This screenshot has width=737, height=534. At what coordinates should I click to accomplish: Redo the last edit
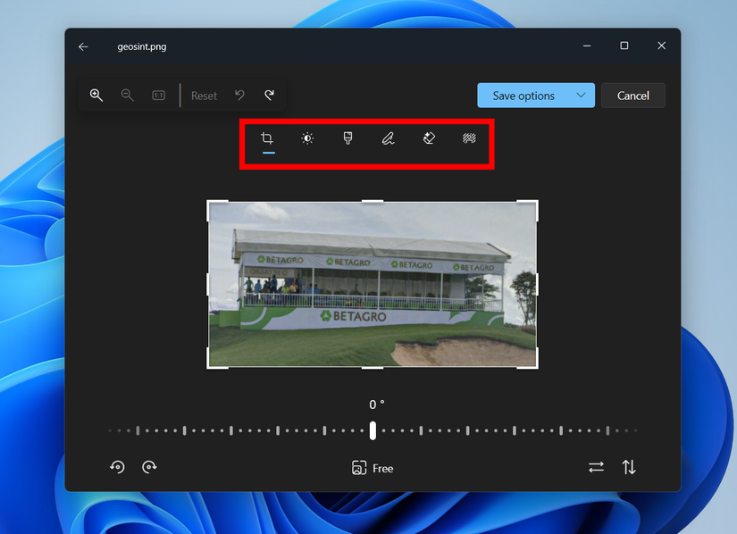pyautogui.click(x=269, y=96)
